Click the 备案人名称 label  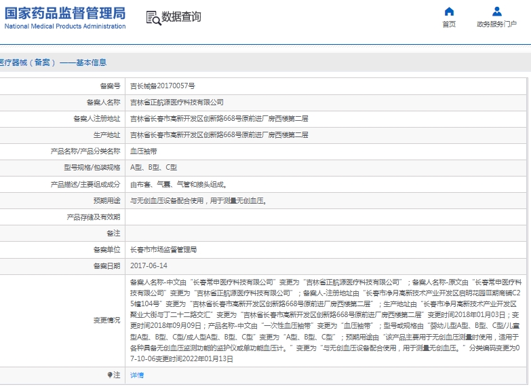point(103,102)
